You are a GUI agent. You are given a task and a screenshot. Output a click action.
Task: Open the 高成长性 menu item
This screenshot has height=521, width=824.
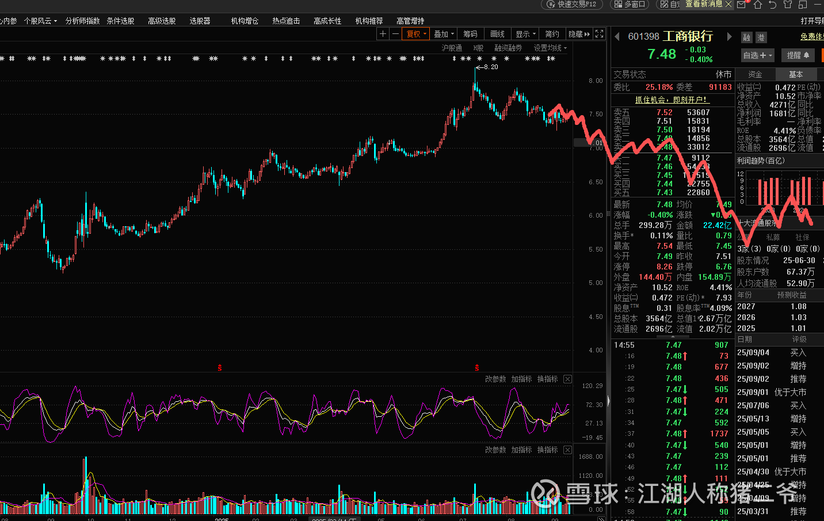(x=327, y=21)
